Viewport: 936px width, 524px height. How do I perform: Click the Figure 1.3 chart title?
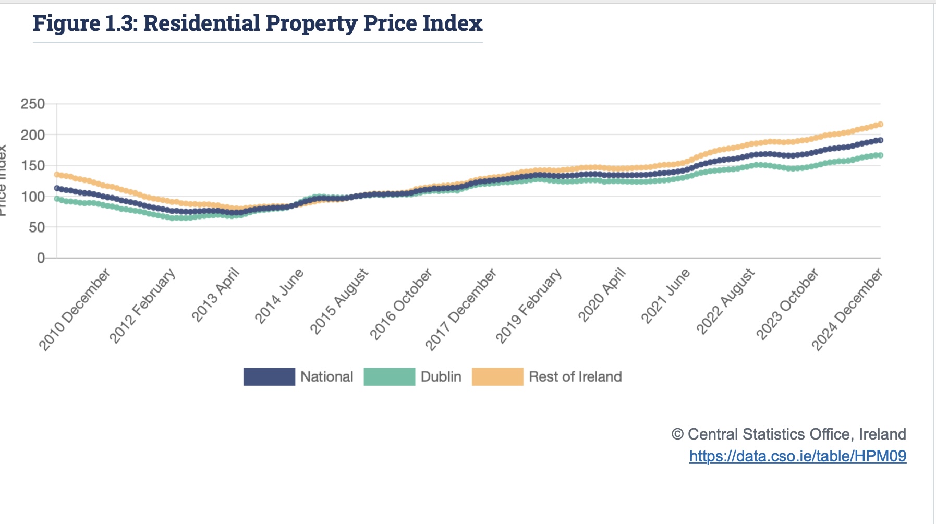pyautogui.click(x=258, y=23)
